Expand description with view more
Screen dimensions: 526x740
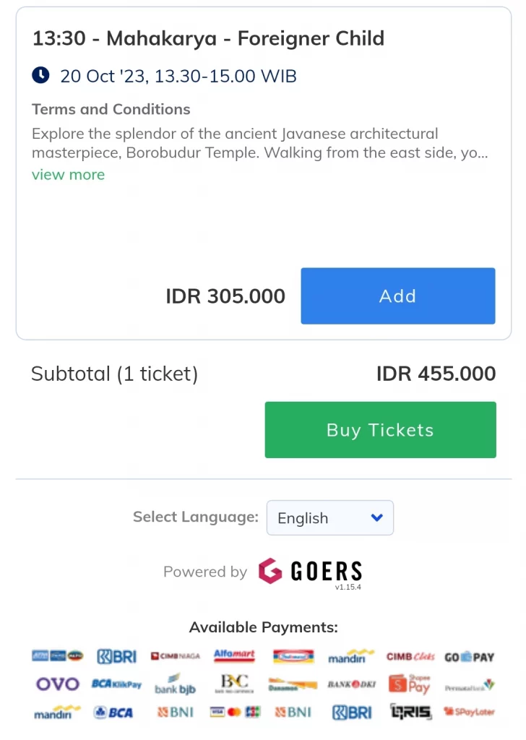click(69, 175)
